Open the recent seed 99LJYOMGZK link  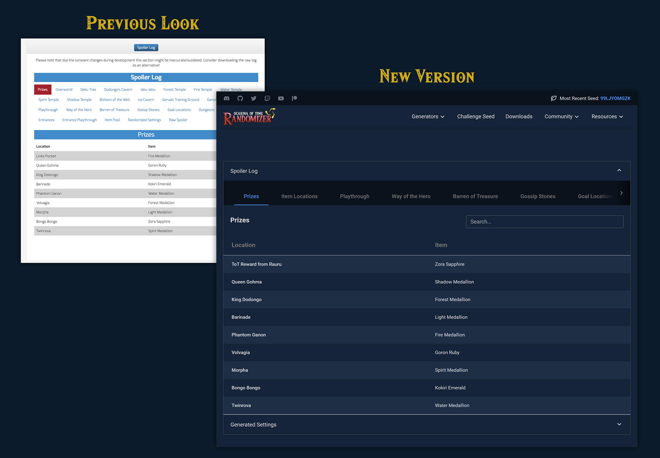click(x=615, y=98)
